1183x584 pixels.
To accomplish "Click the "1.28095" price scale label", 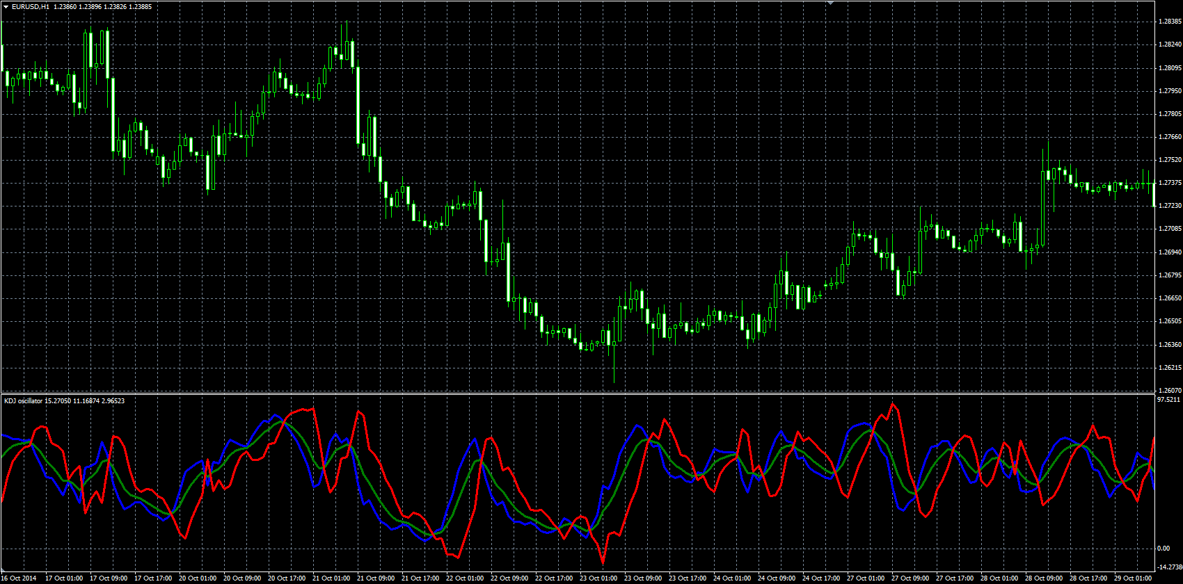I will (1169, 68).
